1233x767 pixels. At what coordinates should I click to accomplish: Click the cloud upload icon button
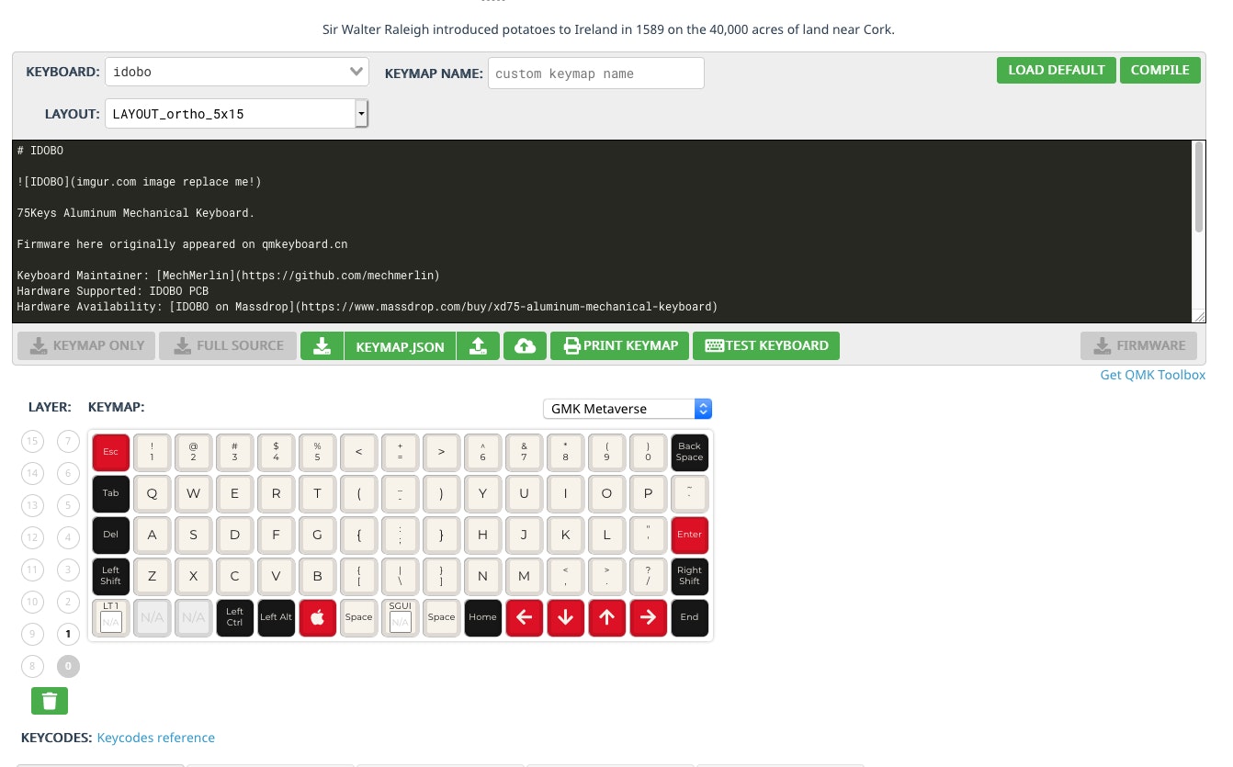click(x=525, y=345)
